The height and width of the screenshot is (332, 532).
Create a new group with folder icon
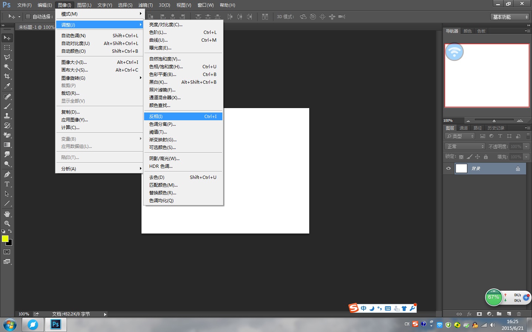coord(499,314)
